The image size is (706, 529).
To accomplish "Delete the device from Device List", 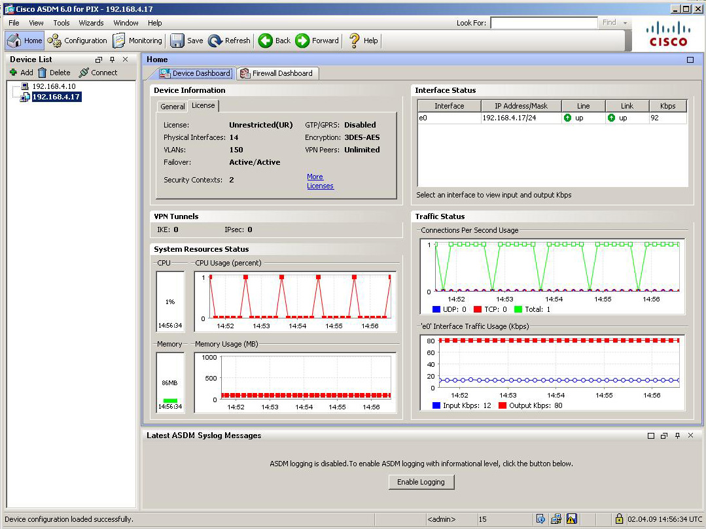I will pyautogui.click(x=54, y=73).
